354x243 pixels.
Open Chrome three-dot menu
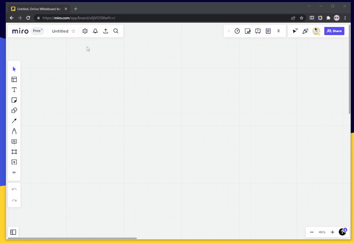click(345, 18)
